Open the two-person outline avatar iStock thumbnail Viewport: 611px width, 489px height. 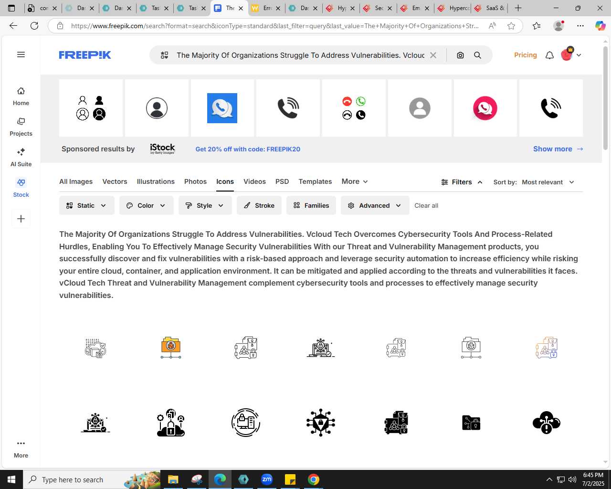click(x=91, y=108)
